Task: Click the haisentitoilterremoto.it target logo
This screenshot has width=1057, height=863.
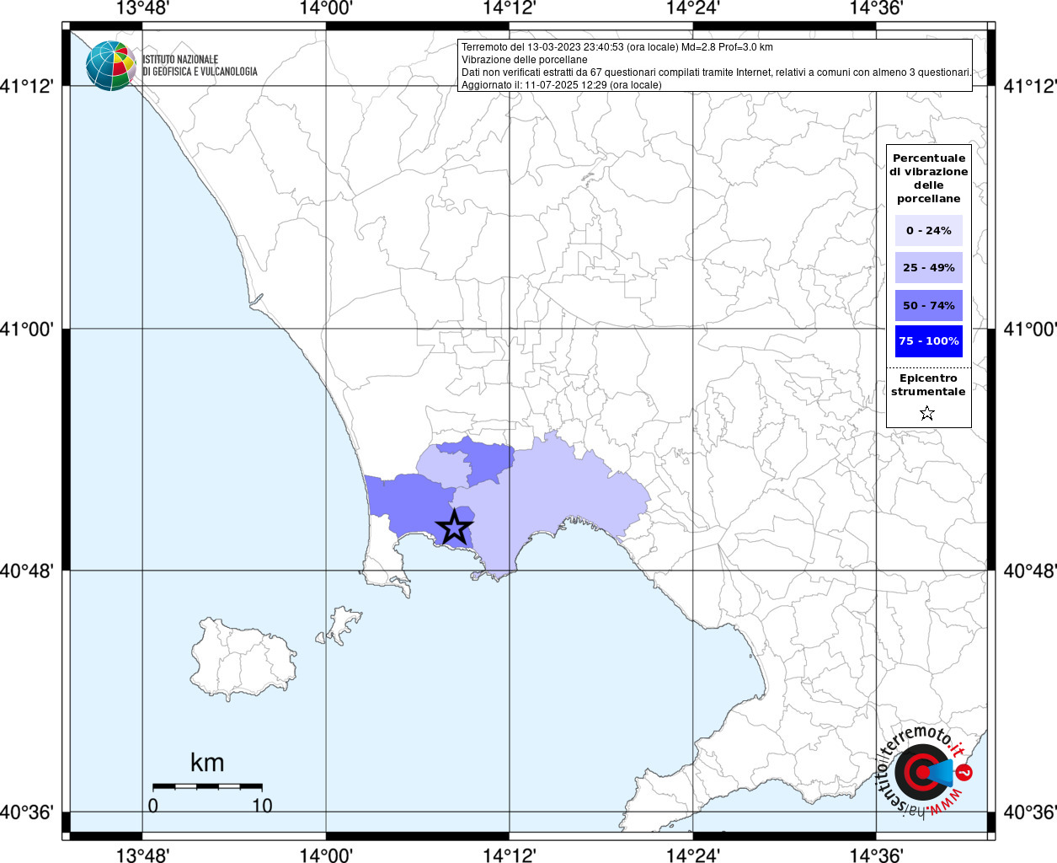Action: coord(923,773)
